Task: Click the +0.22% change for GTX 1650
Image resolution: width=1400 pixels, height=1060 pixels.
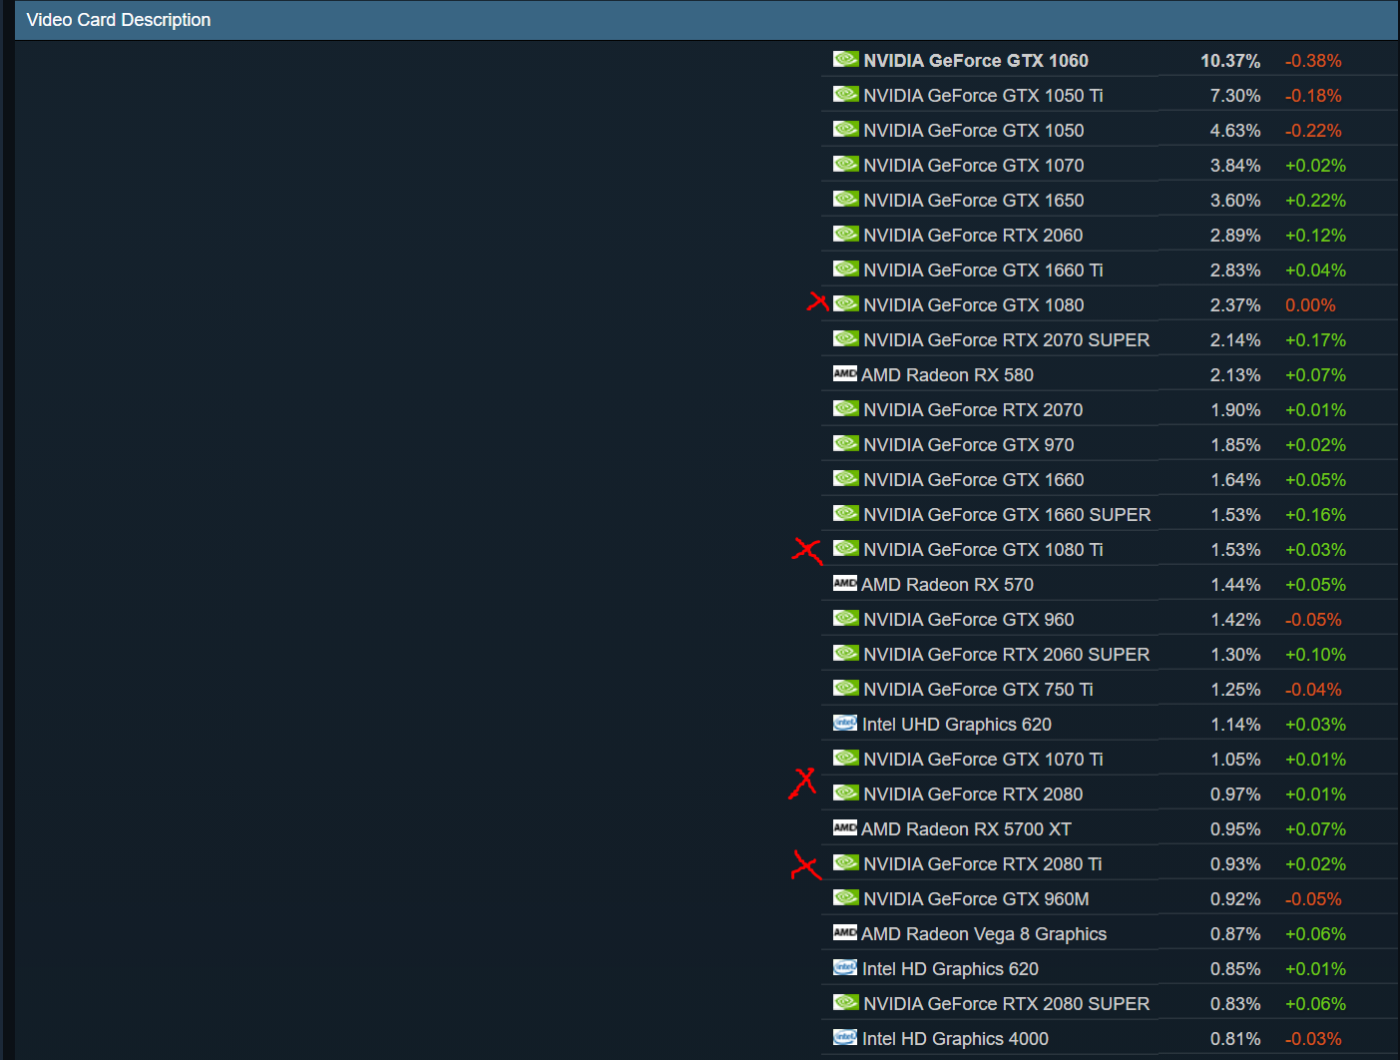Action: pyautogui.click(x=1315, y=201)
